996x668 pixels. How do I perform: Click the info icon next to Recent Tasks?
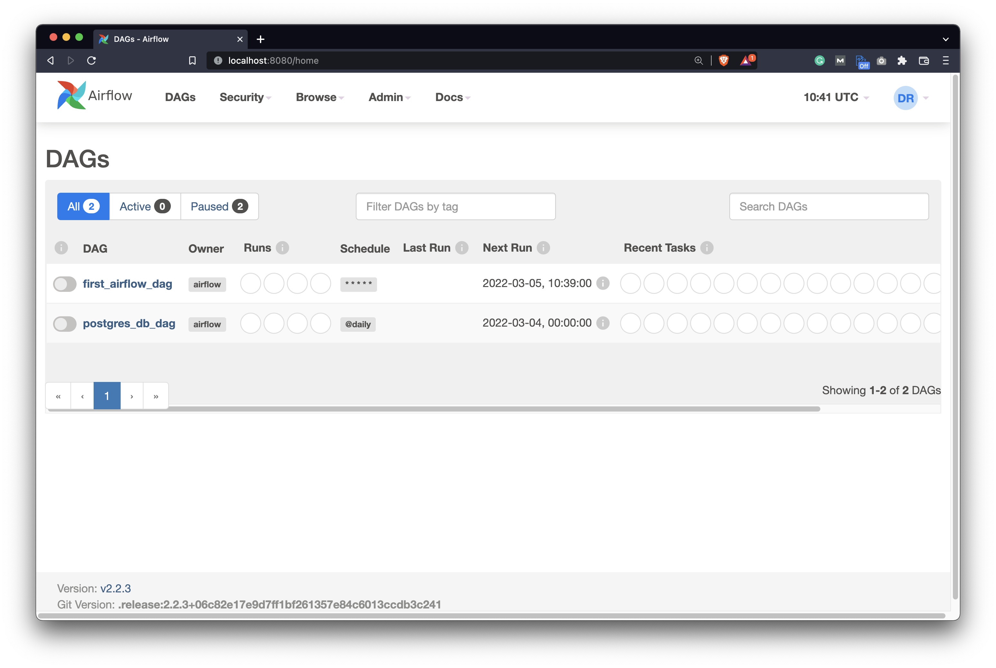(x=706, y=247)
